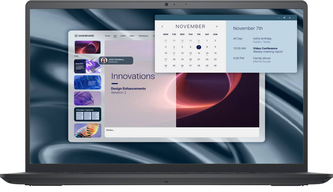This screenshot has height=192, width=333.
Task: Open the File menu
Action: point(115,36)
